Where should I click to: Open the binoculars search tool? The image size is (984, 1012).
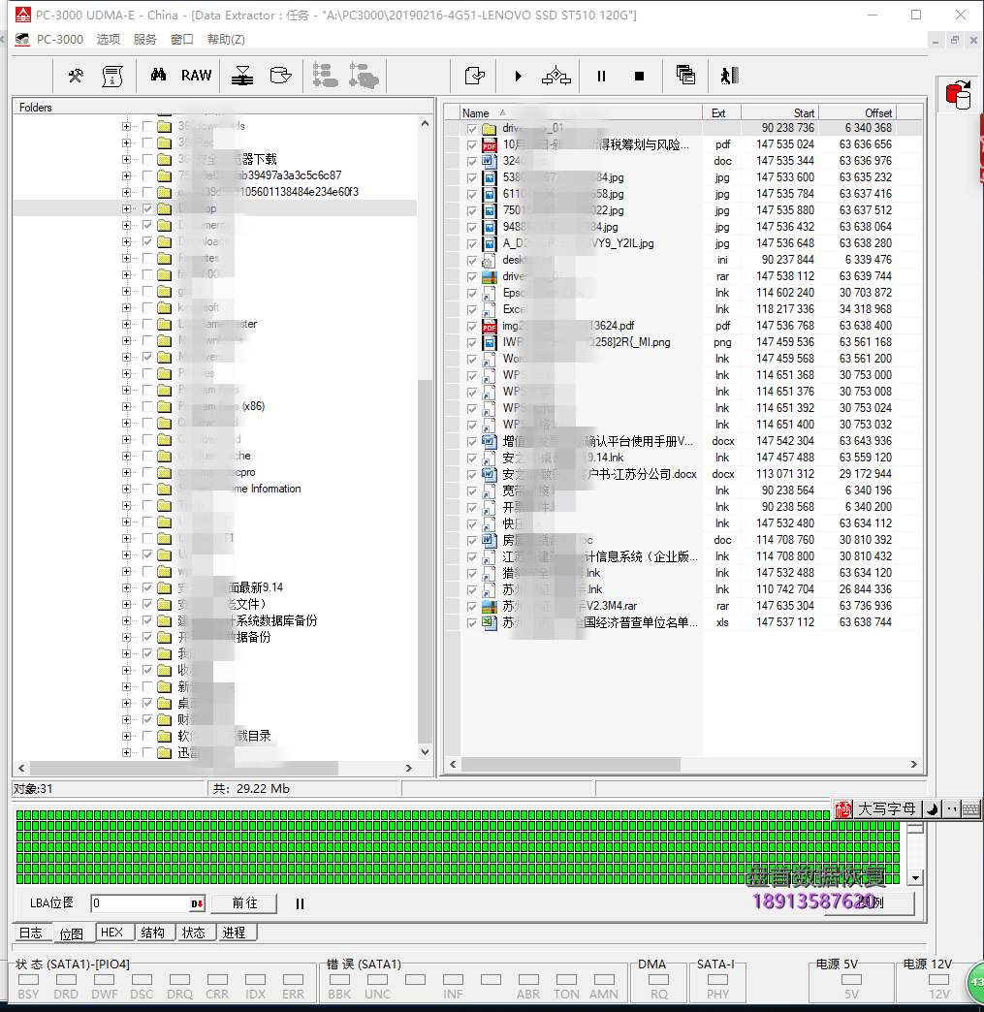tap(158, 75)
